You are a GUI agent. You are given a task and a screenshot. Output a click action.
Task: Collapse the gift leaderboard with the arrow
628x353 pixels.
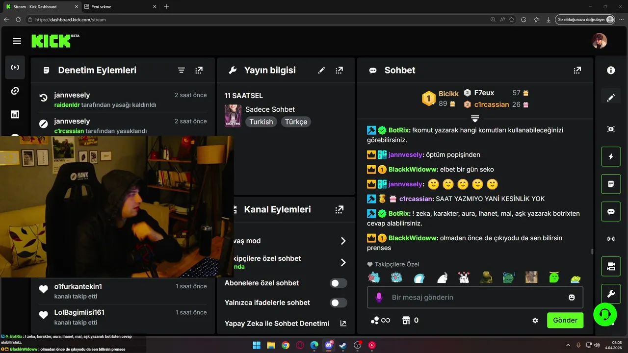click(475, 119)
